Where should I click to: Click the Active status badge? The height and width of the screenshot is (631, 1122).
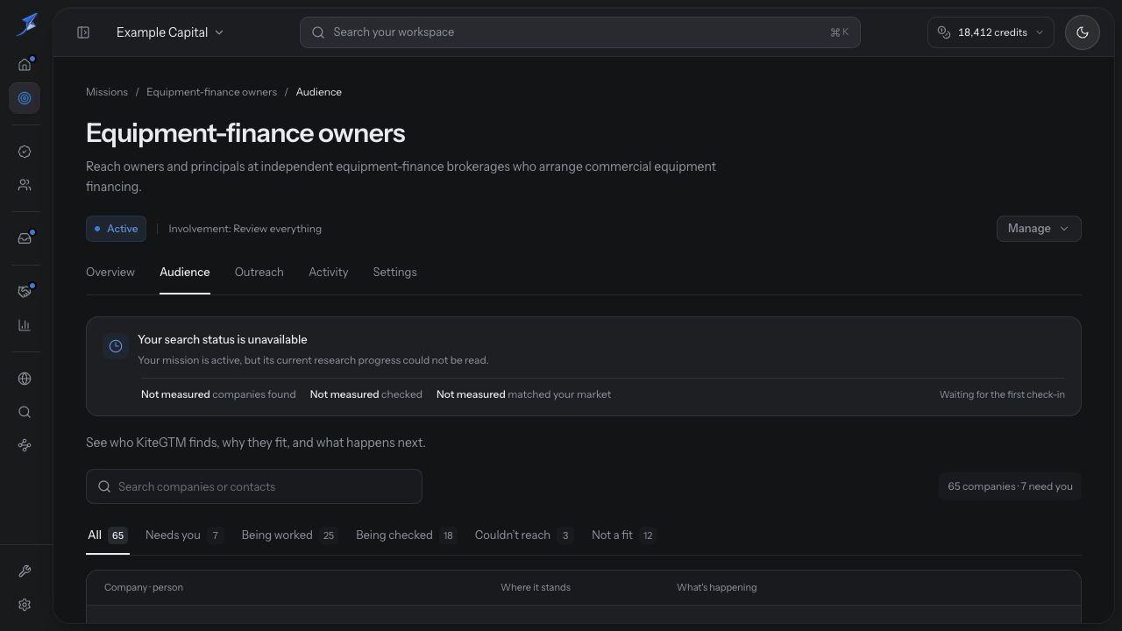point(116,229)
